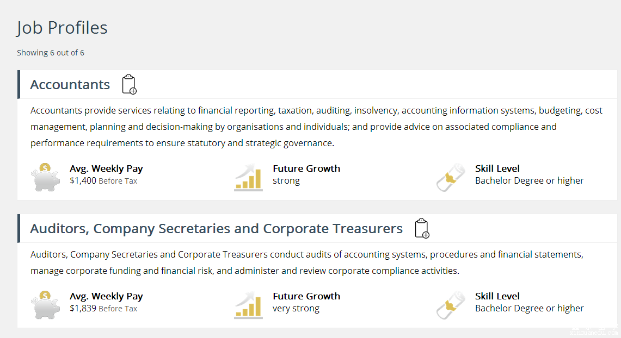Open the Accountants job profile heading
The height and width of the screenshot is (338, 621).
[70, 85]
